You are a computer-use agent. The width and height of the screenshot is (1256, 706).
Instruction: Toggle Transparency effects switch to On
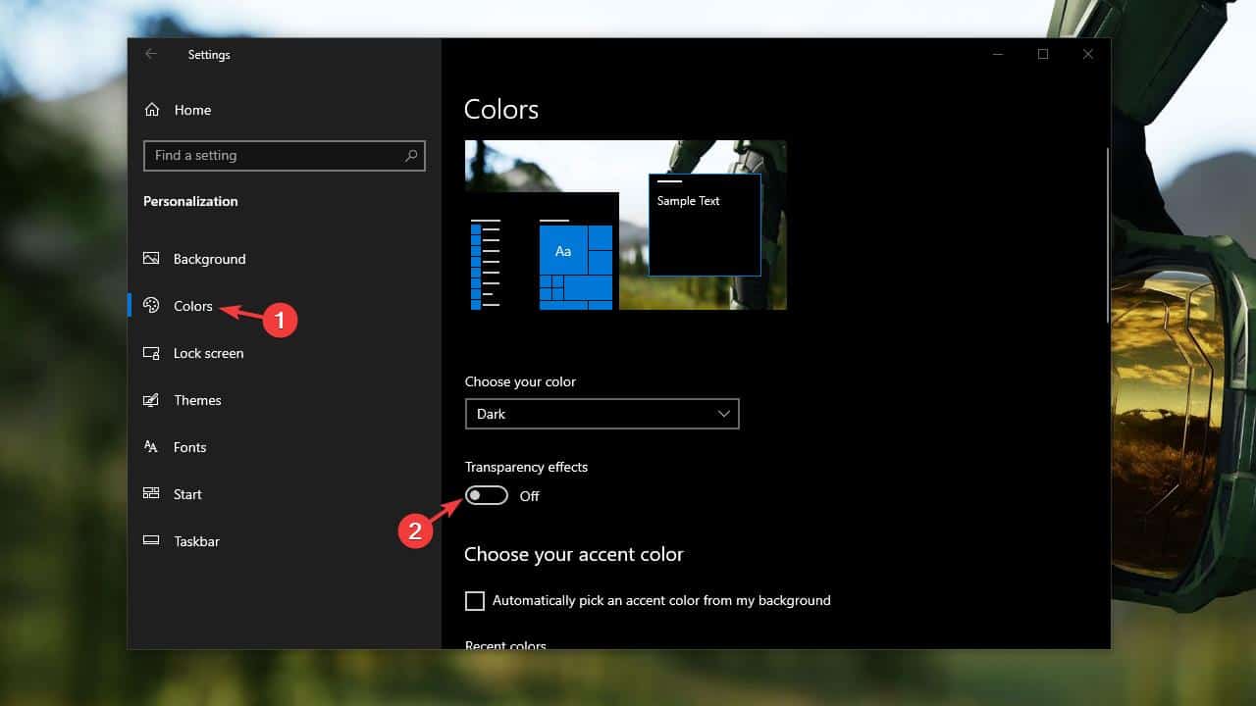click(x=486, y=495)
